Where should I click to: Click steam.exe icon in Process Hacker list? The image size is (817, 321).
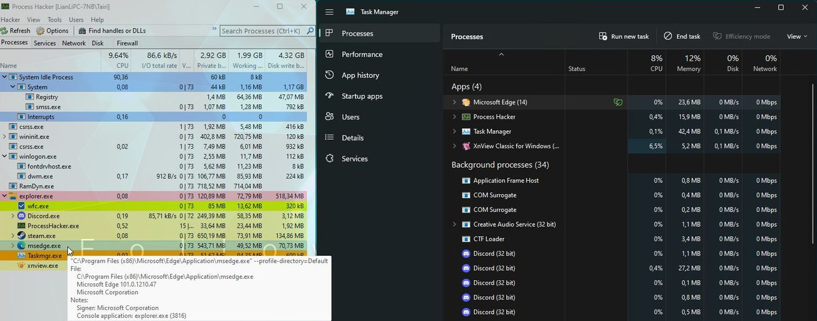pos(22,236)
